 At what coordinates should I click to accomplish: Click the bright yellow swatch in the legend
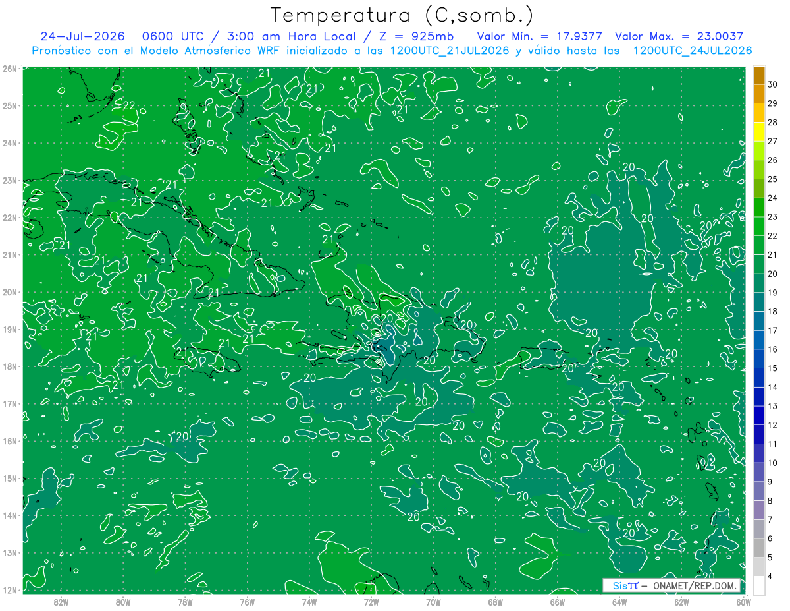pyautogui.click(x=759, y=132)
